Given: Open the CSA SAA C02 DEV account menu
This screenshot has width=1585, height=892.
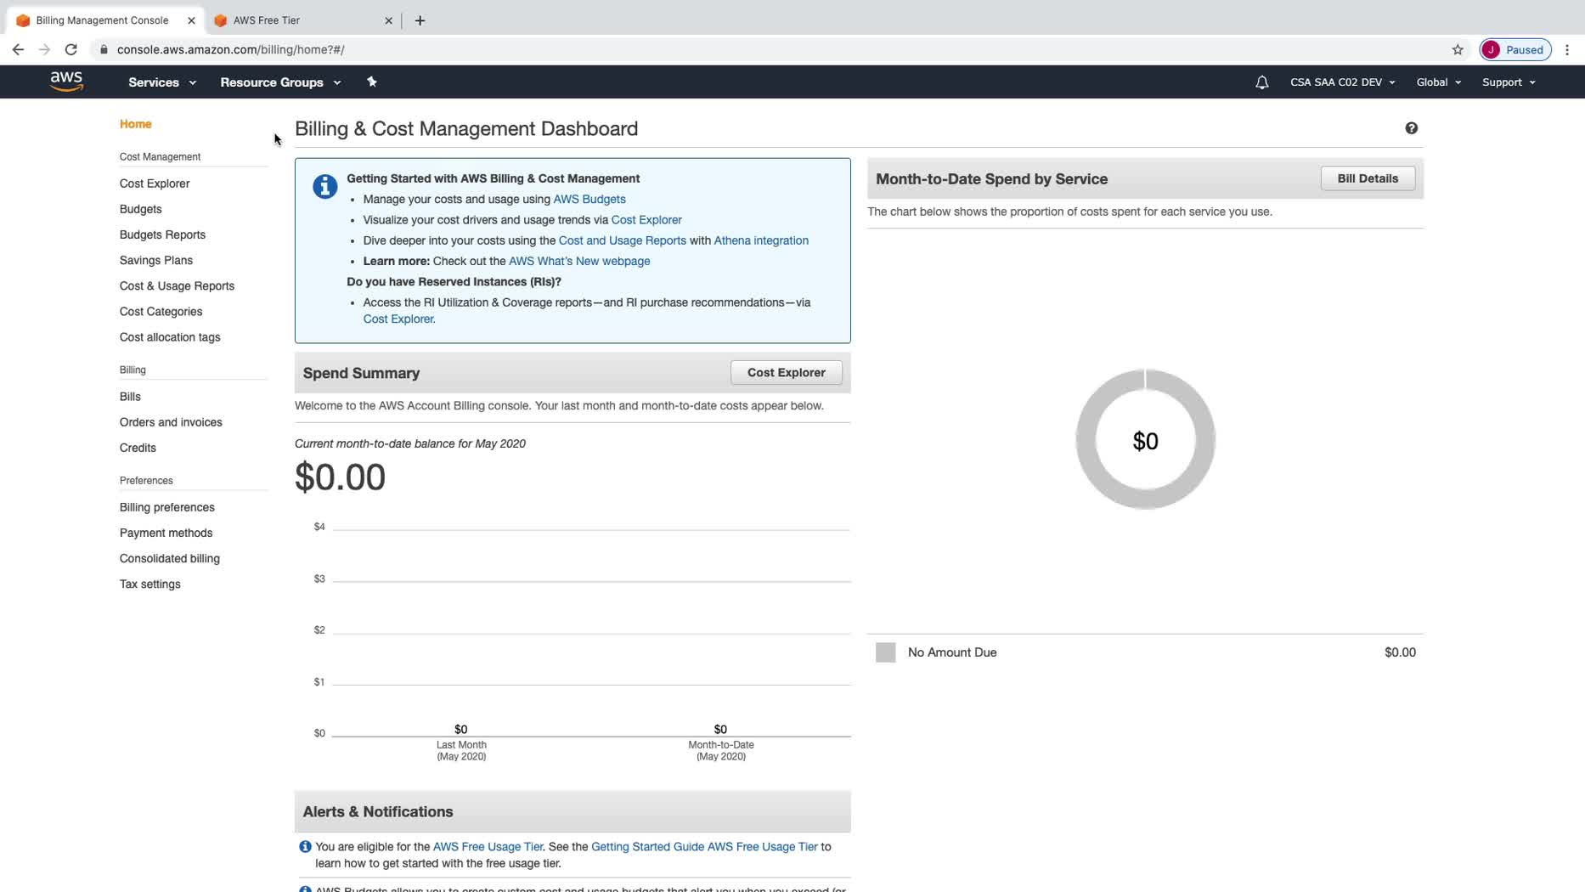Looking at the screenshot, I should click(1342, 82).
